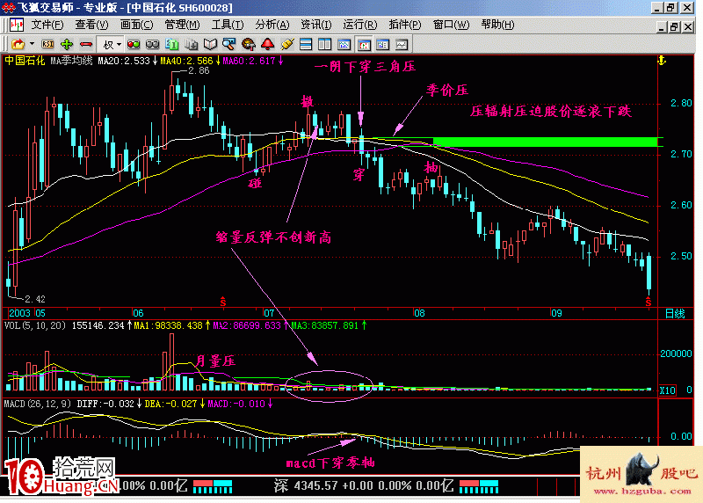Click the blue chart-with-table toolbar icon
703x503 pixels.
pyautogui.click(x=382, y=45)
